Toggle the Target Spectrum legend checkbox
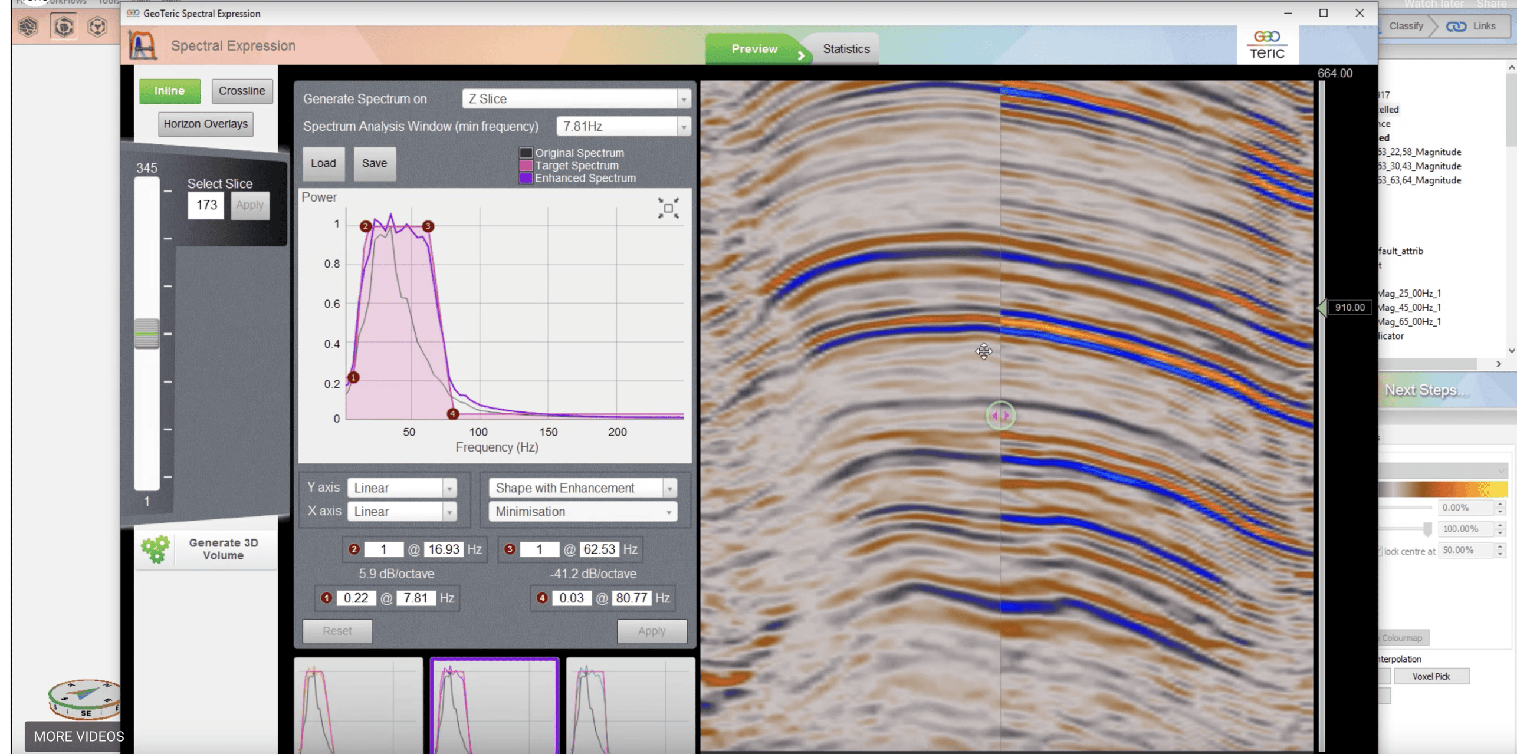Screen dimensions: 1517x754 click(x=525, y=165)
